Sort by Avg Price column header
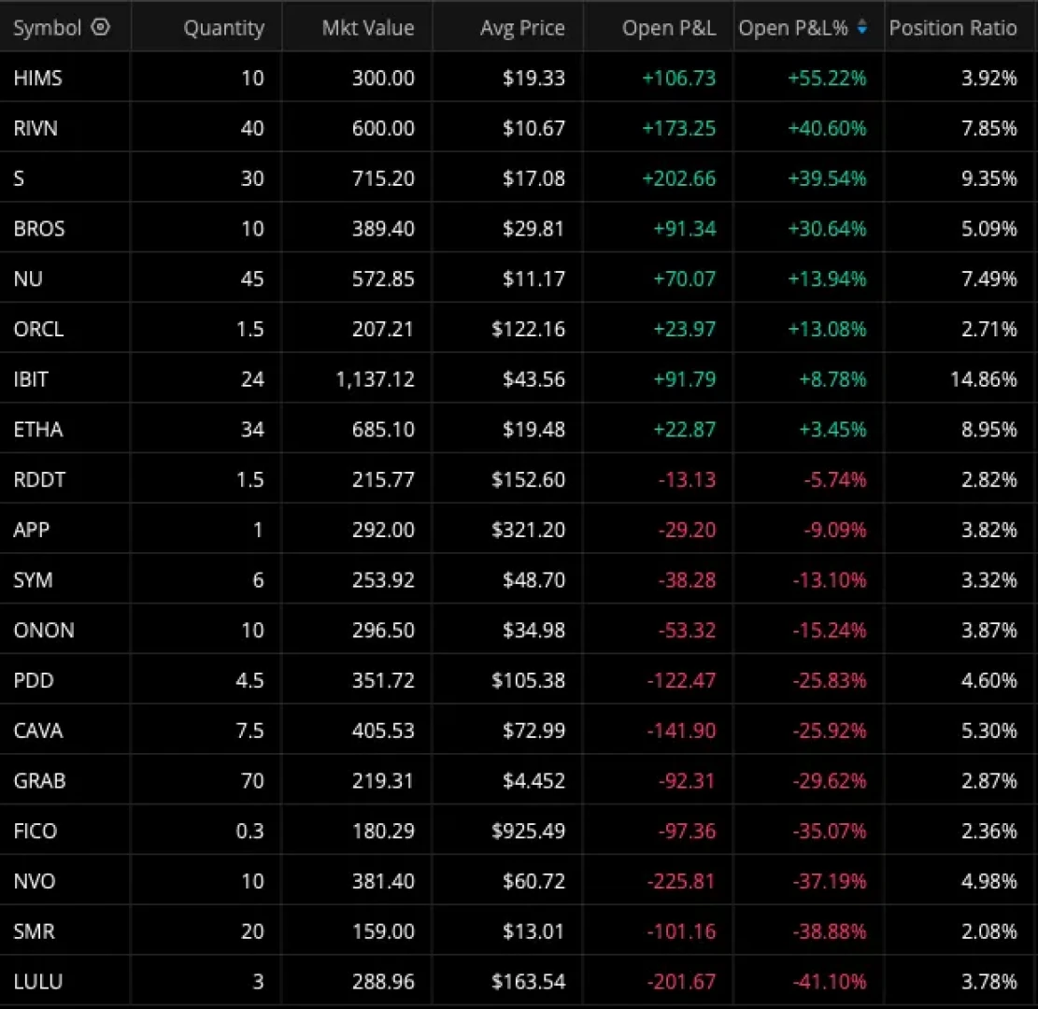The image size is (1038, 1009). (x=522, y=28)
